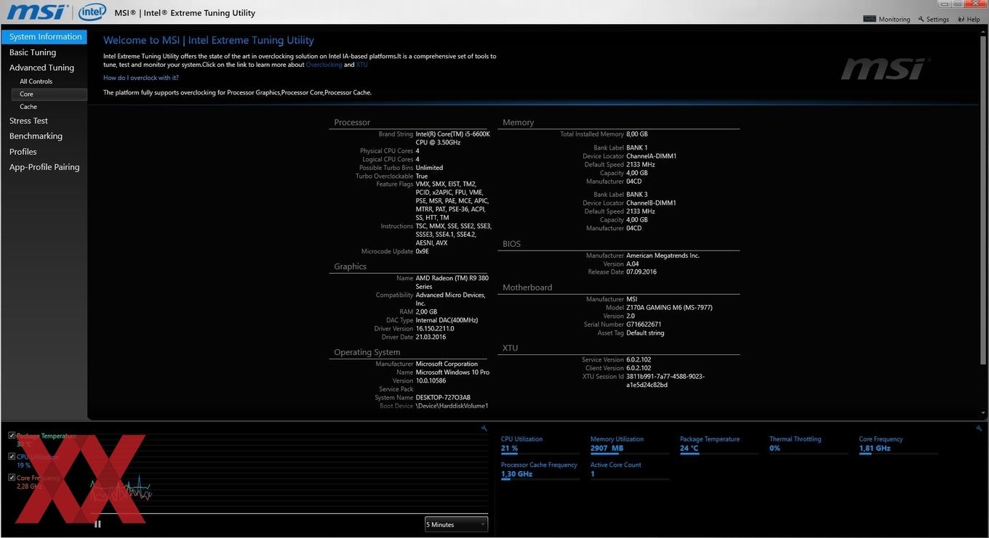Viewport: 989px width, 538px height.
Task: Click BIOS manufacturer 'American Megatrends Inc.'
Action: click(x=662, y=256)
